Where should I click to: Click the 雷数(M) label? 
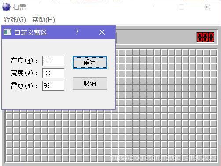click(x=24, y=85)
